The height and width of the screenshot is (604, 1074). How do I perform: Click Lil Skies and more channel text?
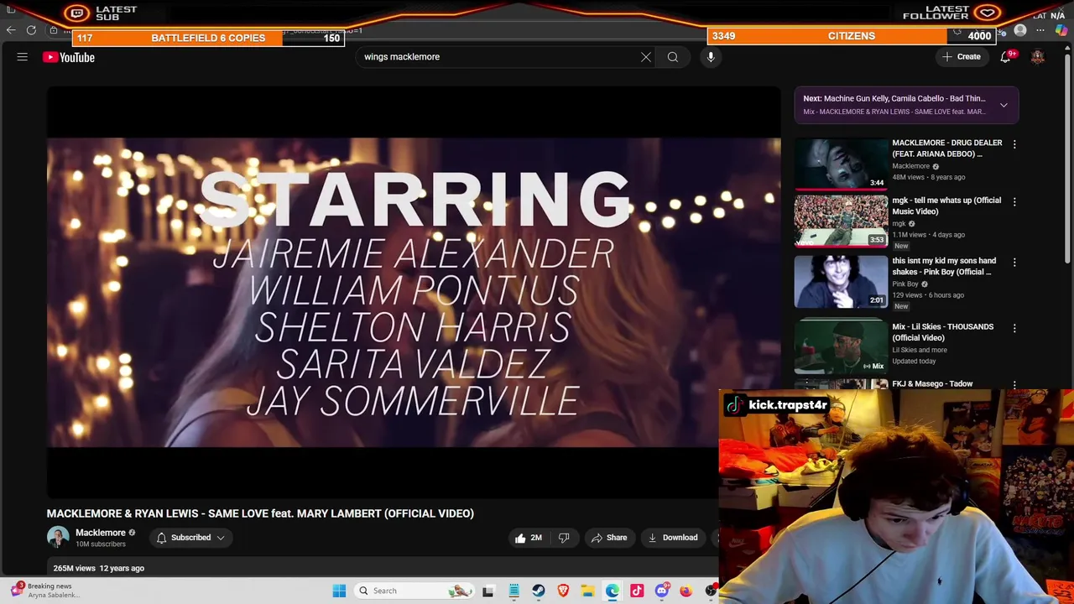click(920, 350)
